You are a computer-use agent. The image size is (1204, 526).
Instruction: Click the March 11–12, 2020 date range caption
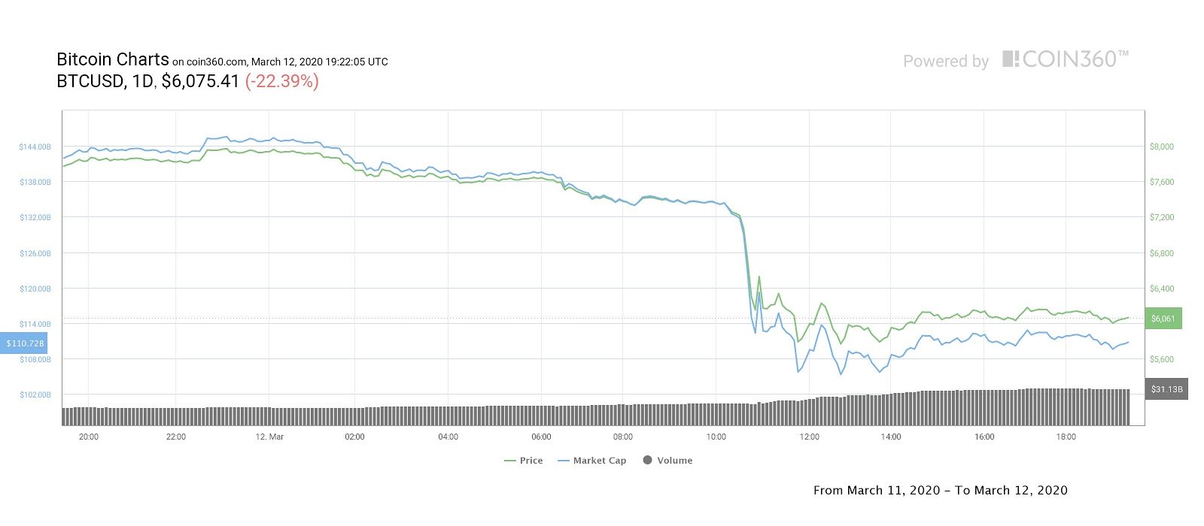click(x=940, y=490)
